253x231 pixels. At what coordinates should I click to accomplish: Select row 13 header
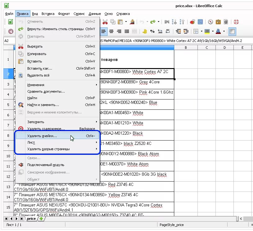pos(8,187)
